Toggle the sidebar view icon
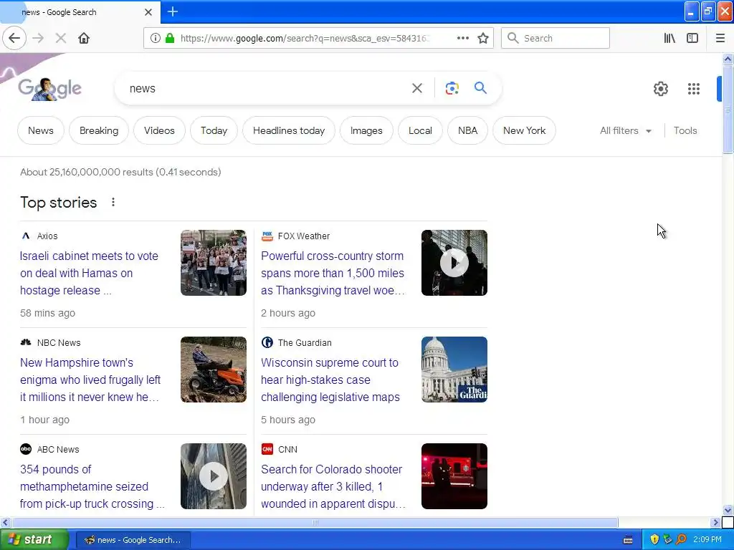This screenshot has height=550, width=734. 692,38
